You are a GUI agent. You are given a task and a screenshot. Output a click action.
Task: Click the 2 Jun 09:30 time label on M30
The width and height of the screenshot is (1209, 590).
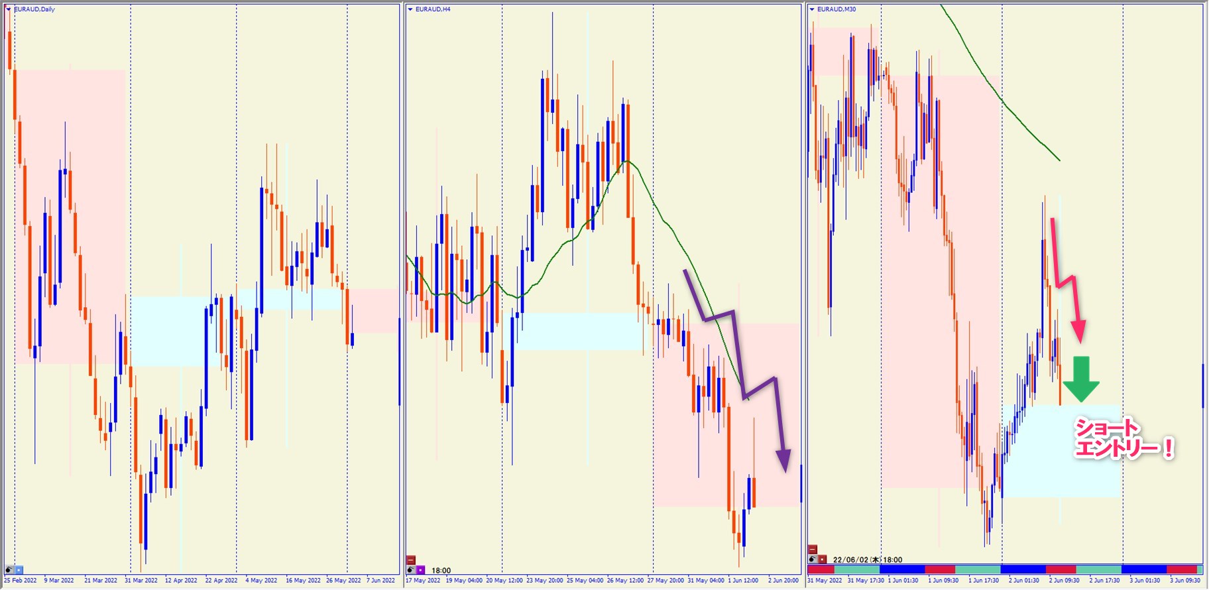(x=1064, y=581)
